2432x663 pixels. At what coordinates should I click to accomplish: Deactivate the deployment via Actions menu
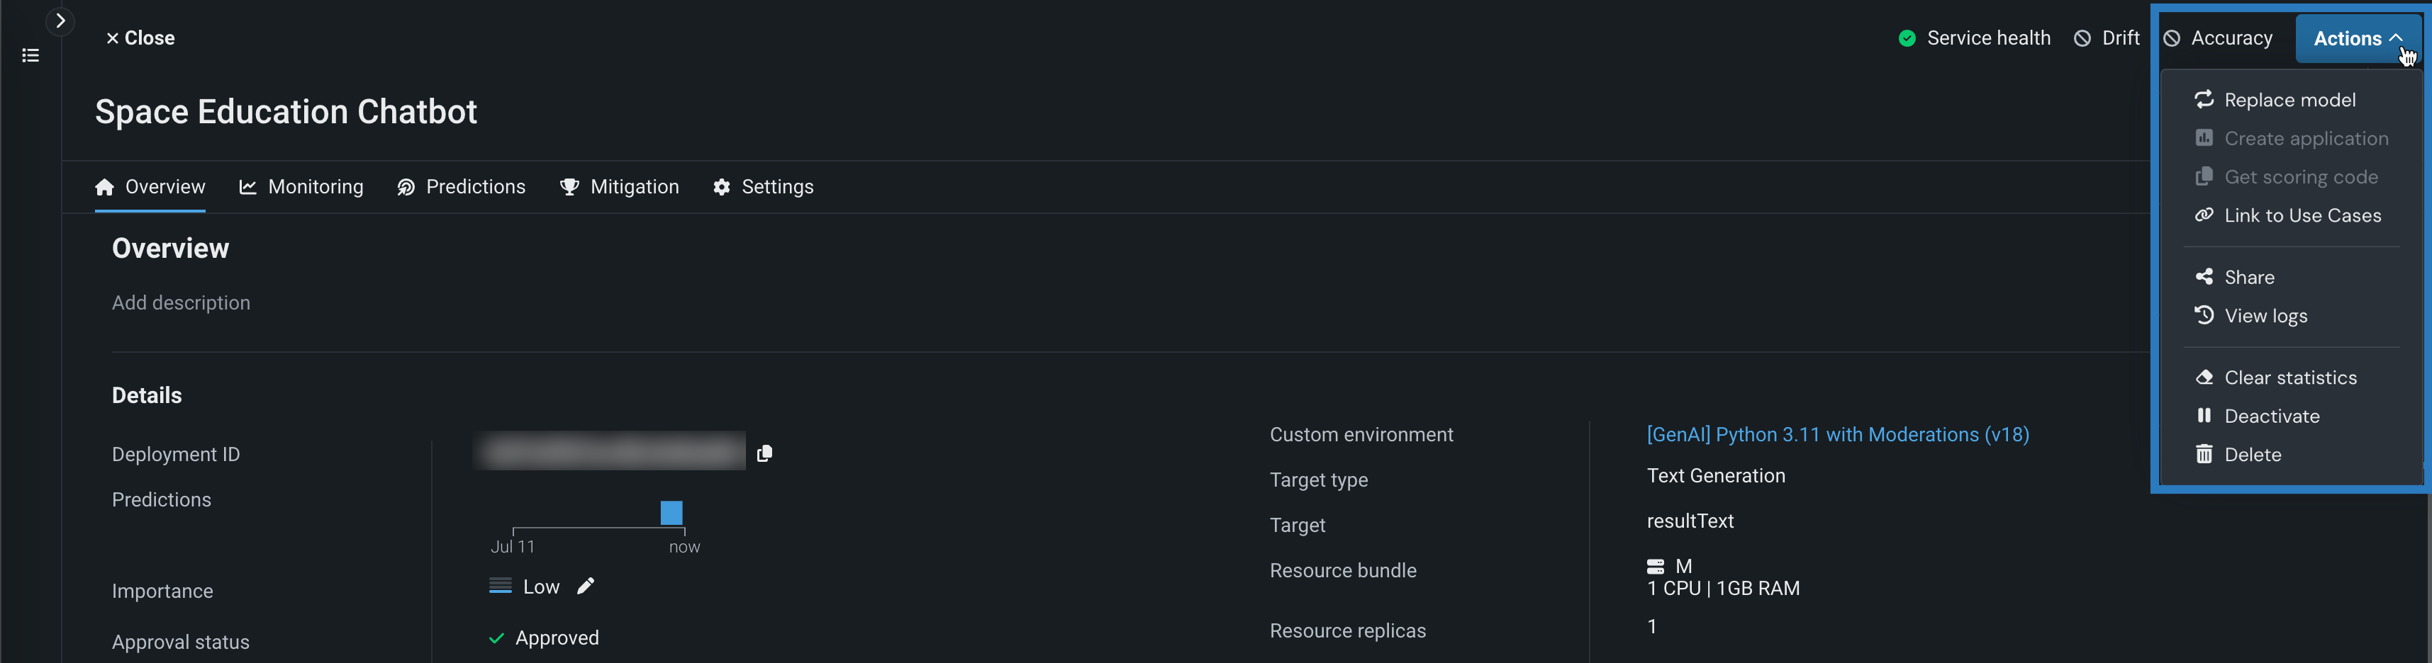point(2270,416)
